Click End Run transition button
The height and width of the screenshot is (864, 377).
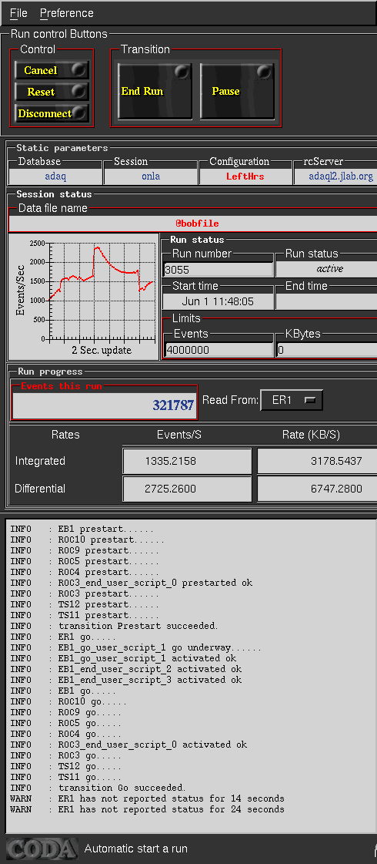(x=155, y=91)
